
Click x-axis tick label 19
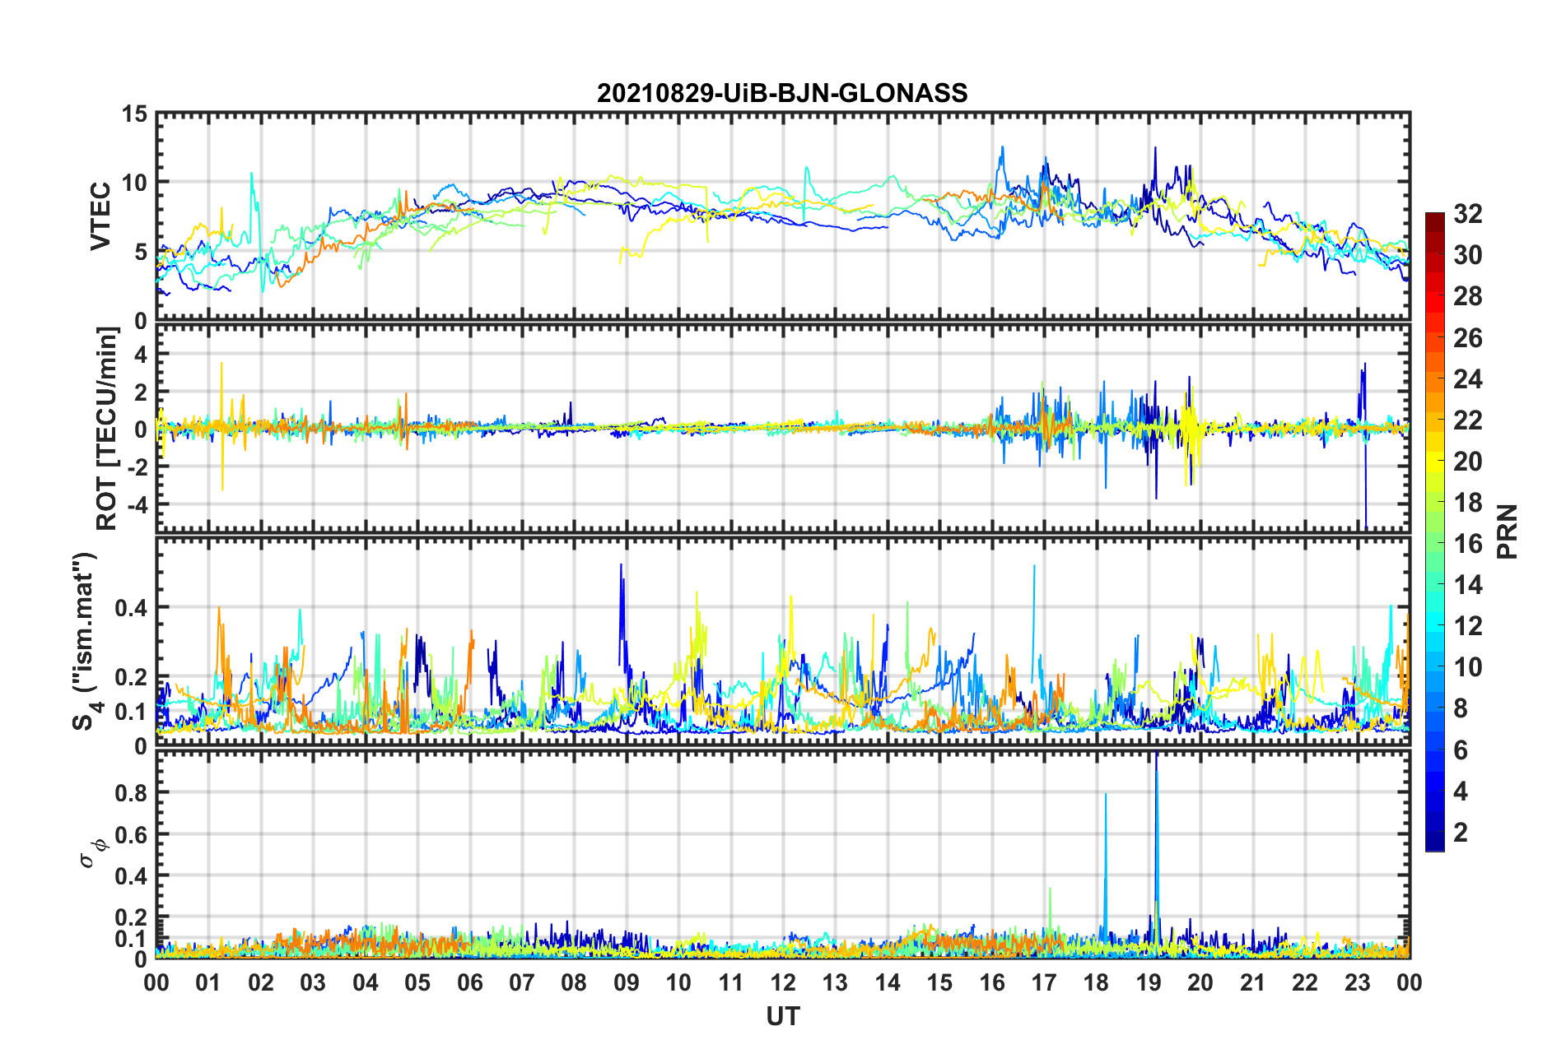[1149, 982]
